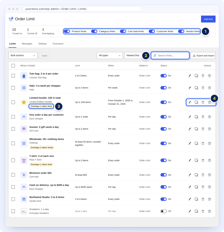Duplicate Guests gift cards limit
Viewport: 224px width, 232px height.
[196, 129]
